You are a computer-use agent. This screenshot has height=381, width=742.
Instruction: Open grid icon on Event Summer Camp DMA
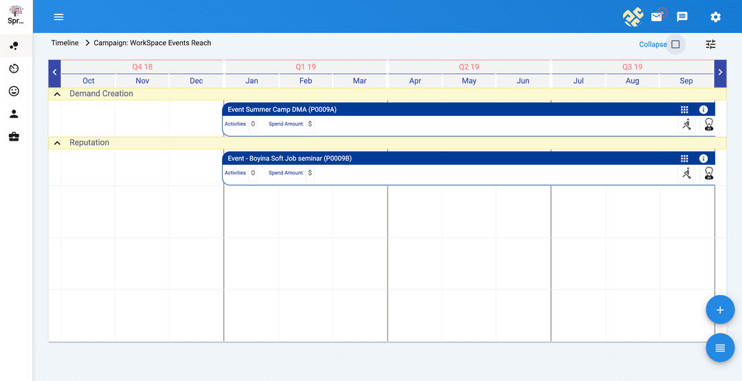click(684, 110)
